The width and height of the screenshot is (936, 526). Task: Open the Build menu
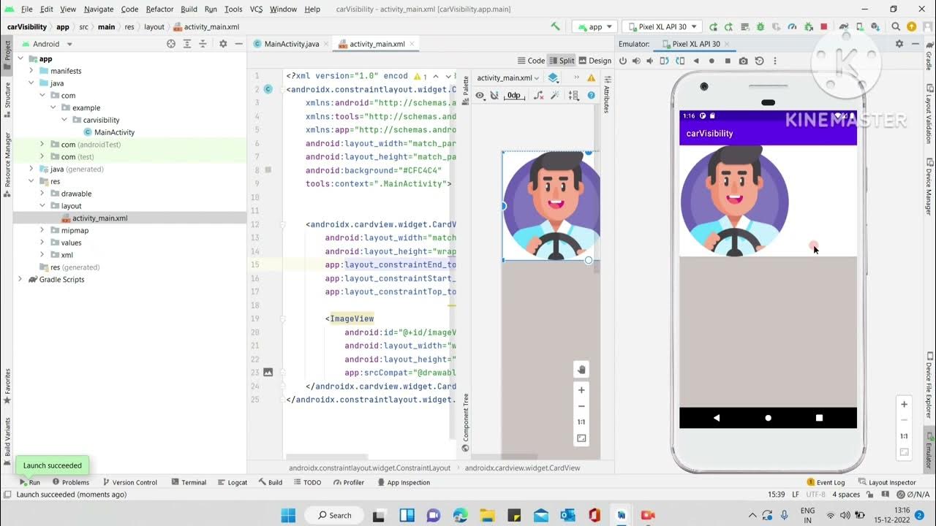[189, 9]
